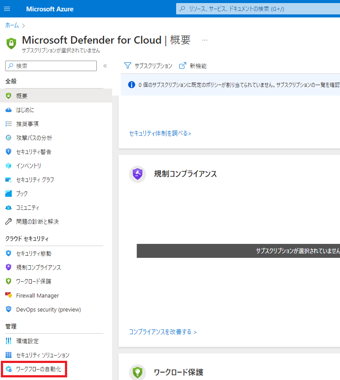The image size is (340, 380).
Task: Click the green Defender for Cloud shield logo
Action: click(x=11, y=43)
